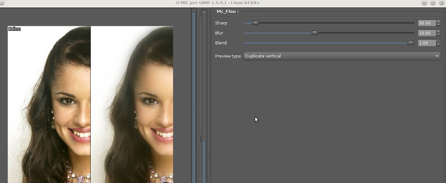This screenshot has width=446, height=183.
Task: Minimize the G'MIC window
Action: click(x=424, y=2)
